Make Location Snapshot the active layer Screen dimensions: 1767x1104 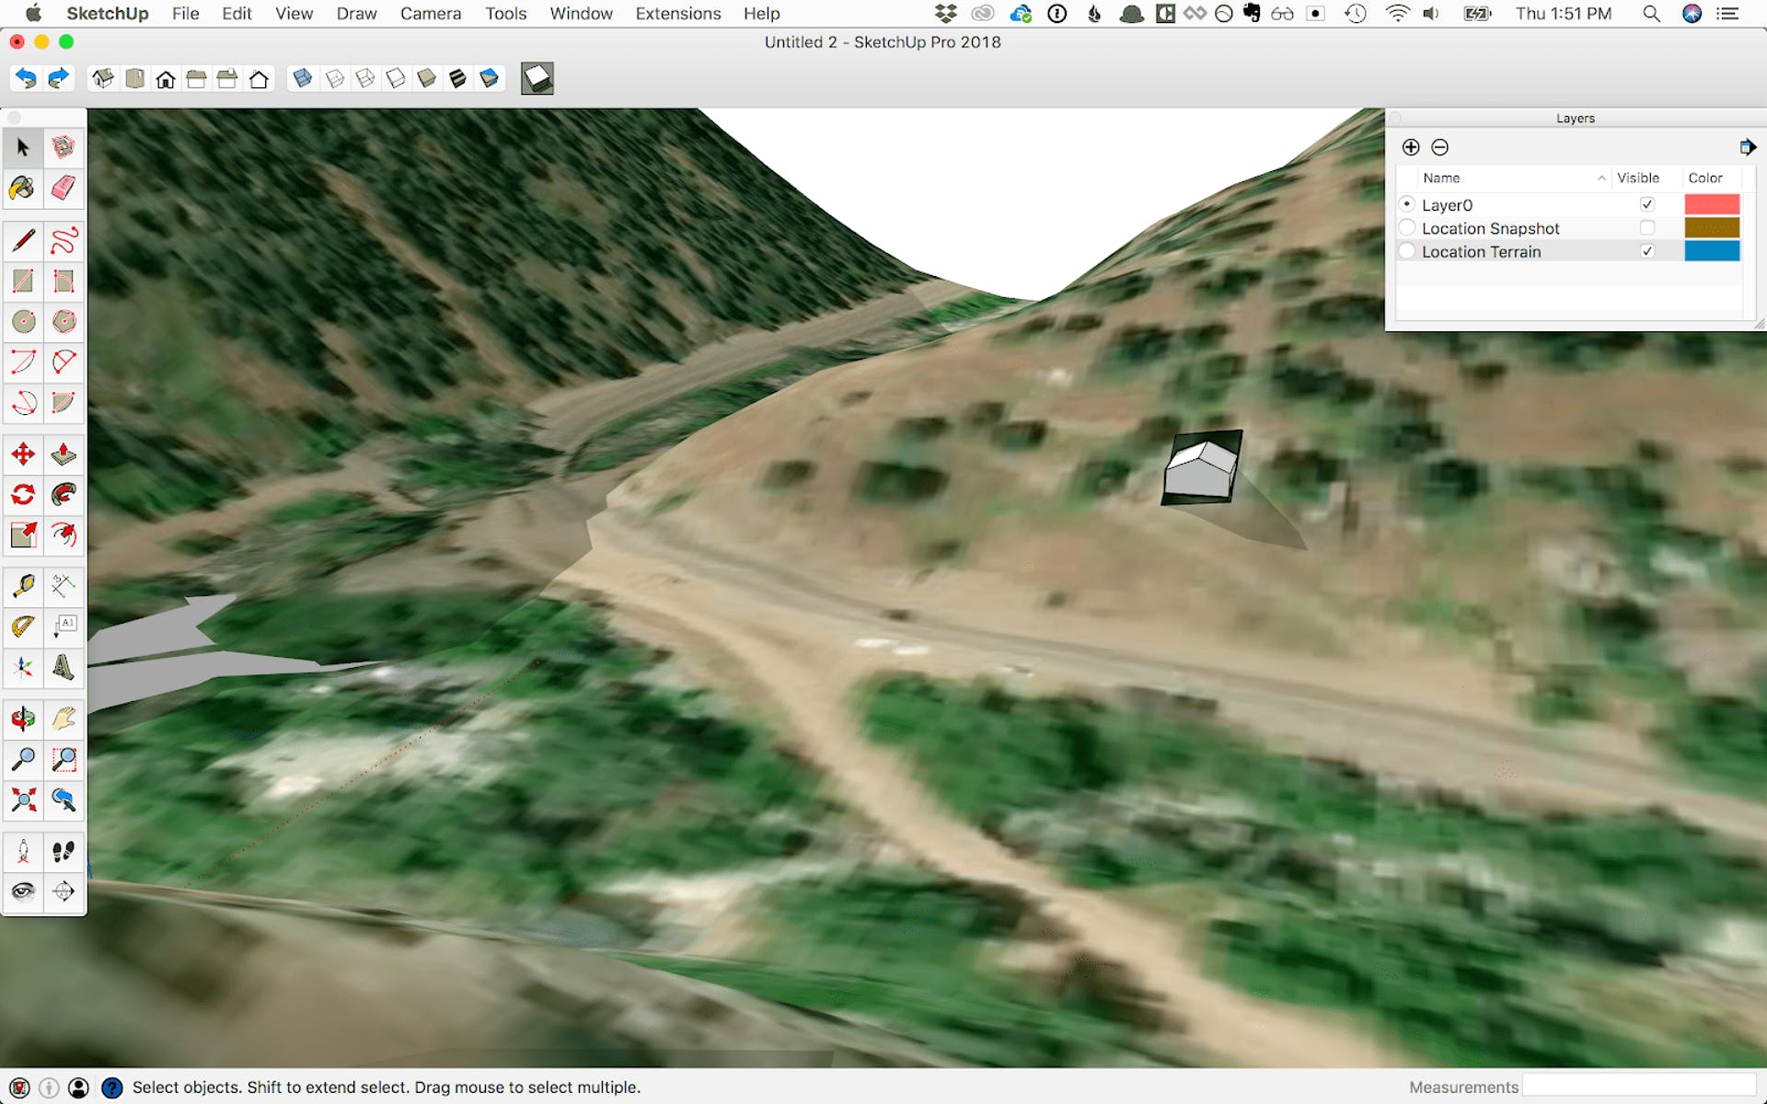click(x=1407, y=227)
